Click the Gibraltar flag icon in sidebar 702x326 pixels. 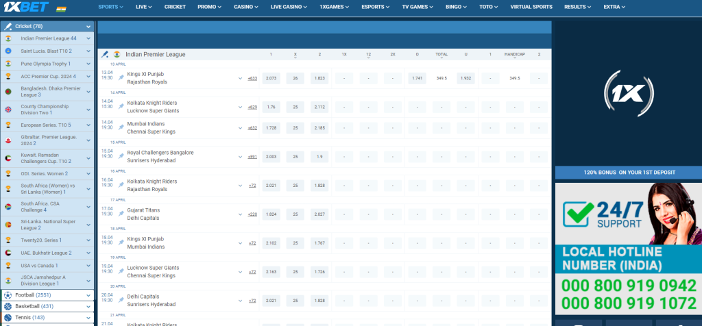(x=8, y=140)
